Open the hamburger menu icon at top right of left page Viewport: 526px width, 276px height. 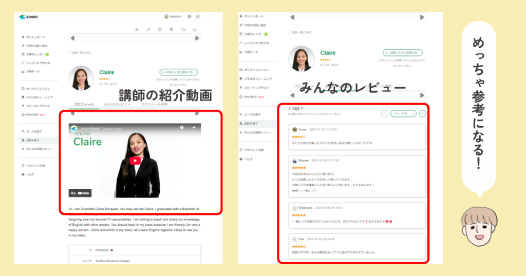click(198, 17)
